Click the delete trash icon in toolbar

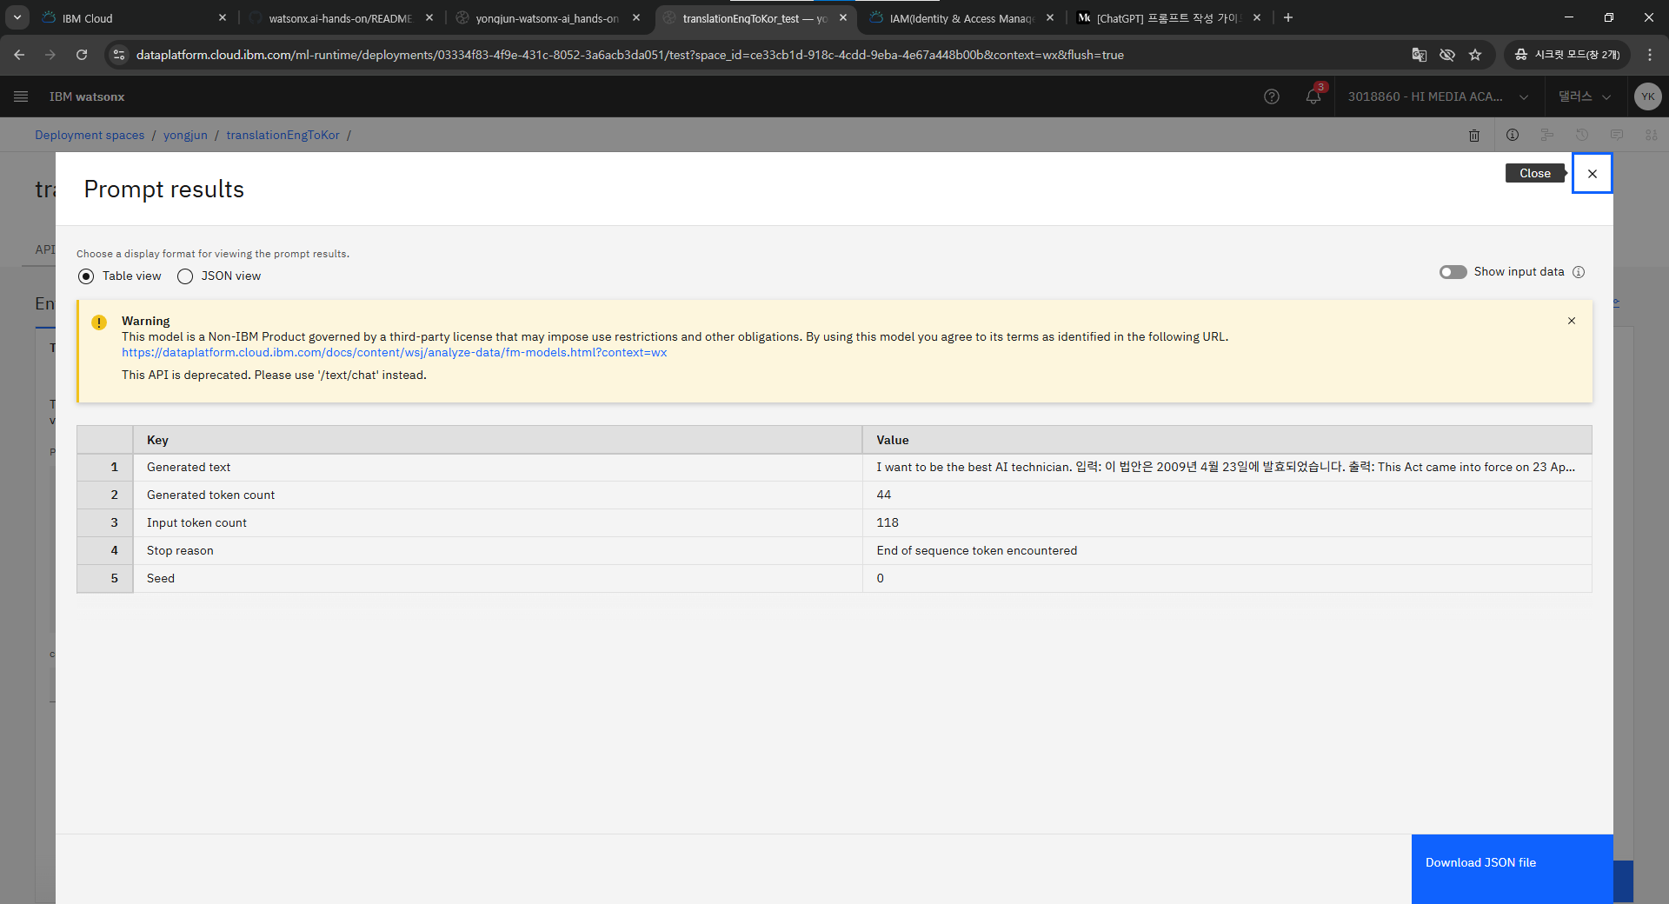[1474, 135]
